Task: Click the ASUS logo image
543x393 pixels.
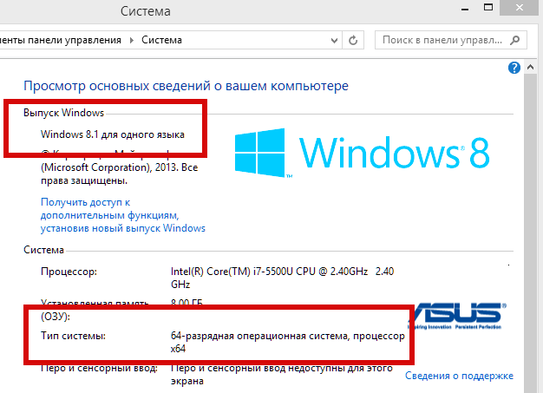Action: [457, 316]
